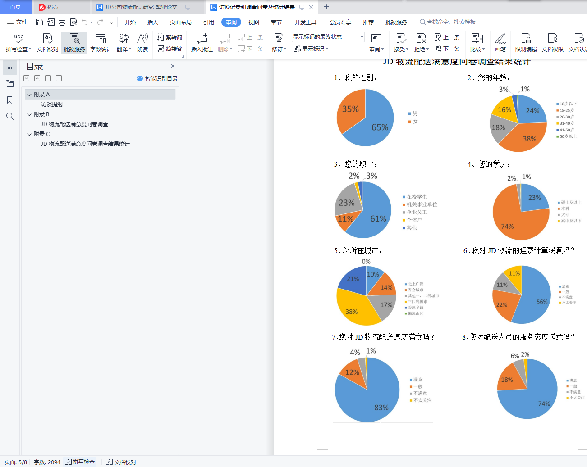The image size is (587, 467).
Task: Jump to JD 物流配送满意度问卷调查结果统计 outline entry
Action: click(85, 144)
